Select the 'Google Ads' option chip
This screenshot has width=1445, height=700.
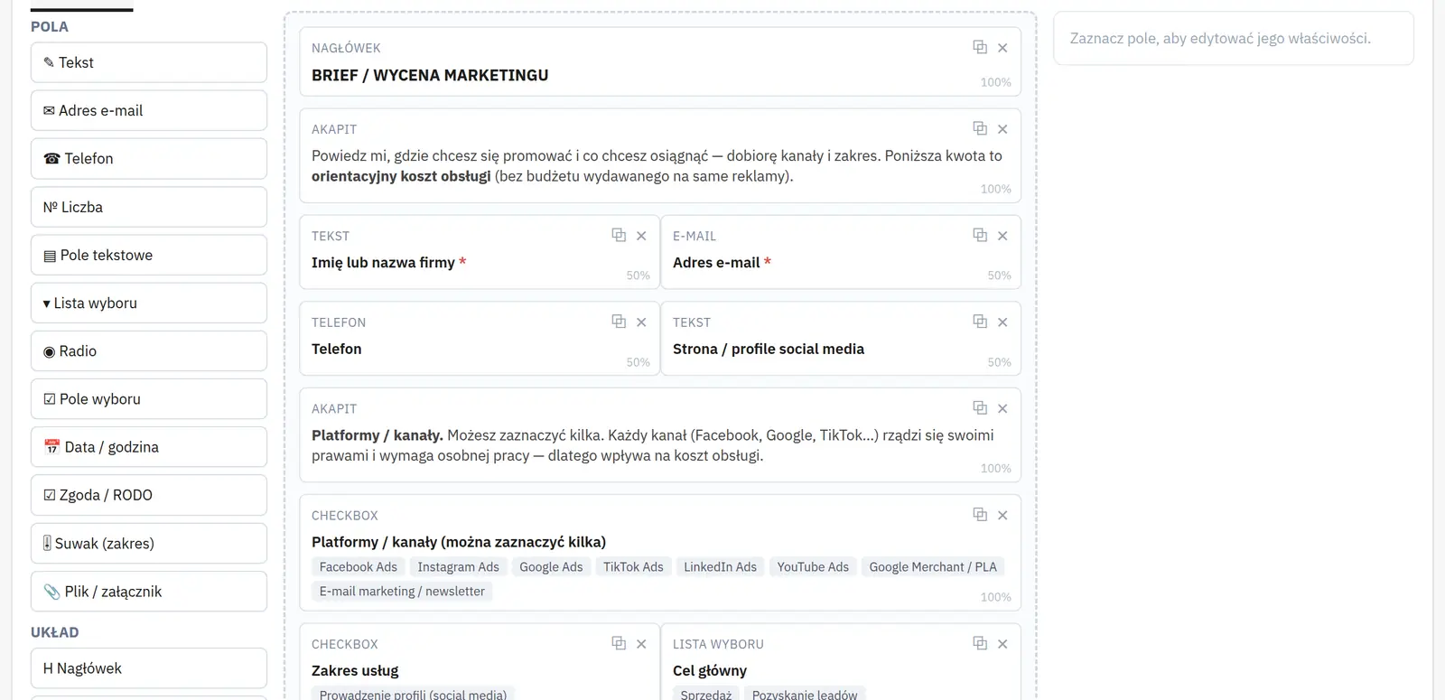point(551,567)
